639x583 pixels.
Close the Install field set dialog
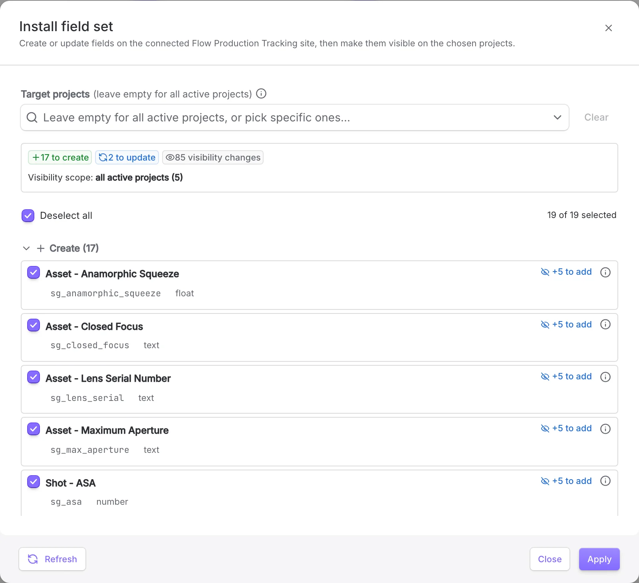(608, 28)
